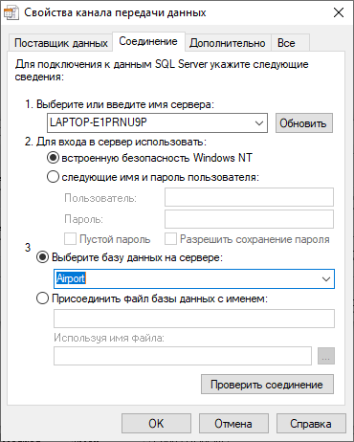Click Проверить соединение button
This screenshot has width=354, height=442.
point(267,385)
